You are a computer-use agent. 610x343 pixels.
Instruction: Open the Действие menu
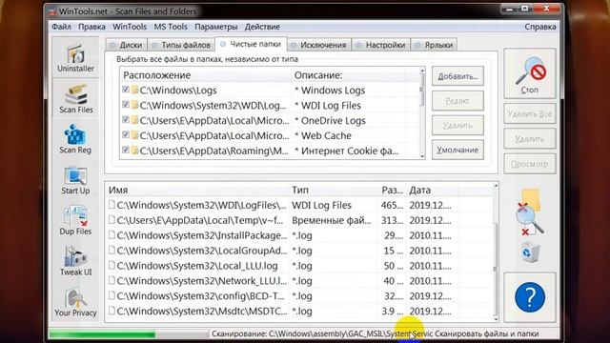262,27
